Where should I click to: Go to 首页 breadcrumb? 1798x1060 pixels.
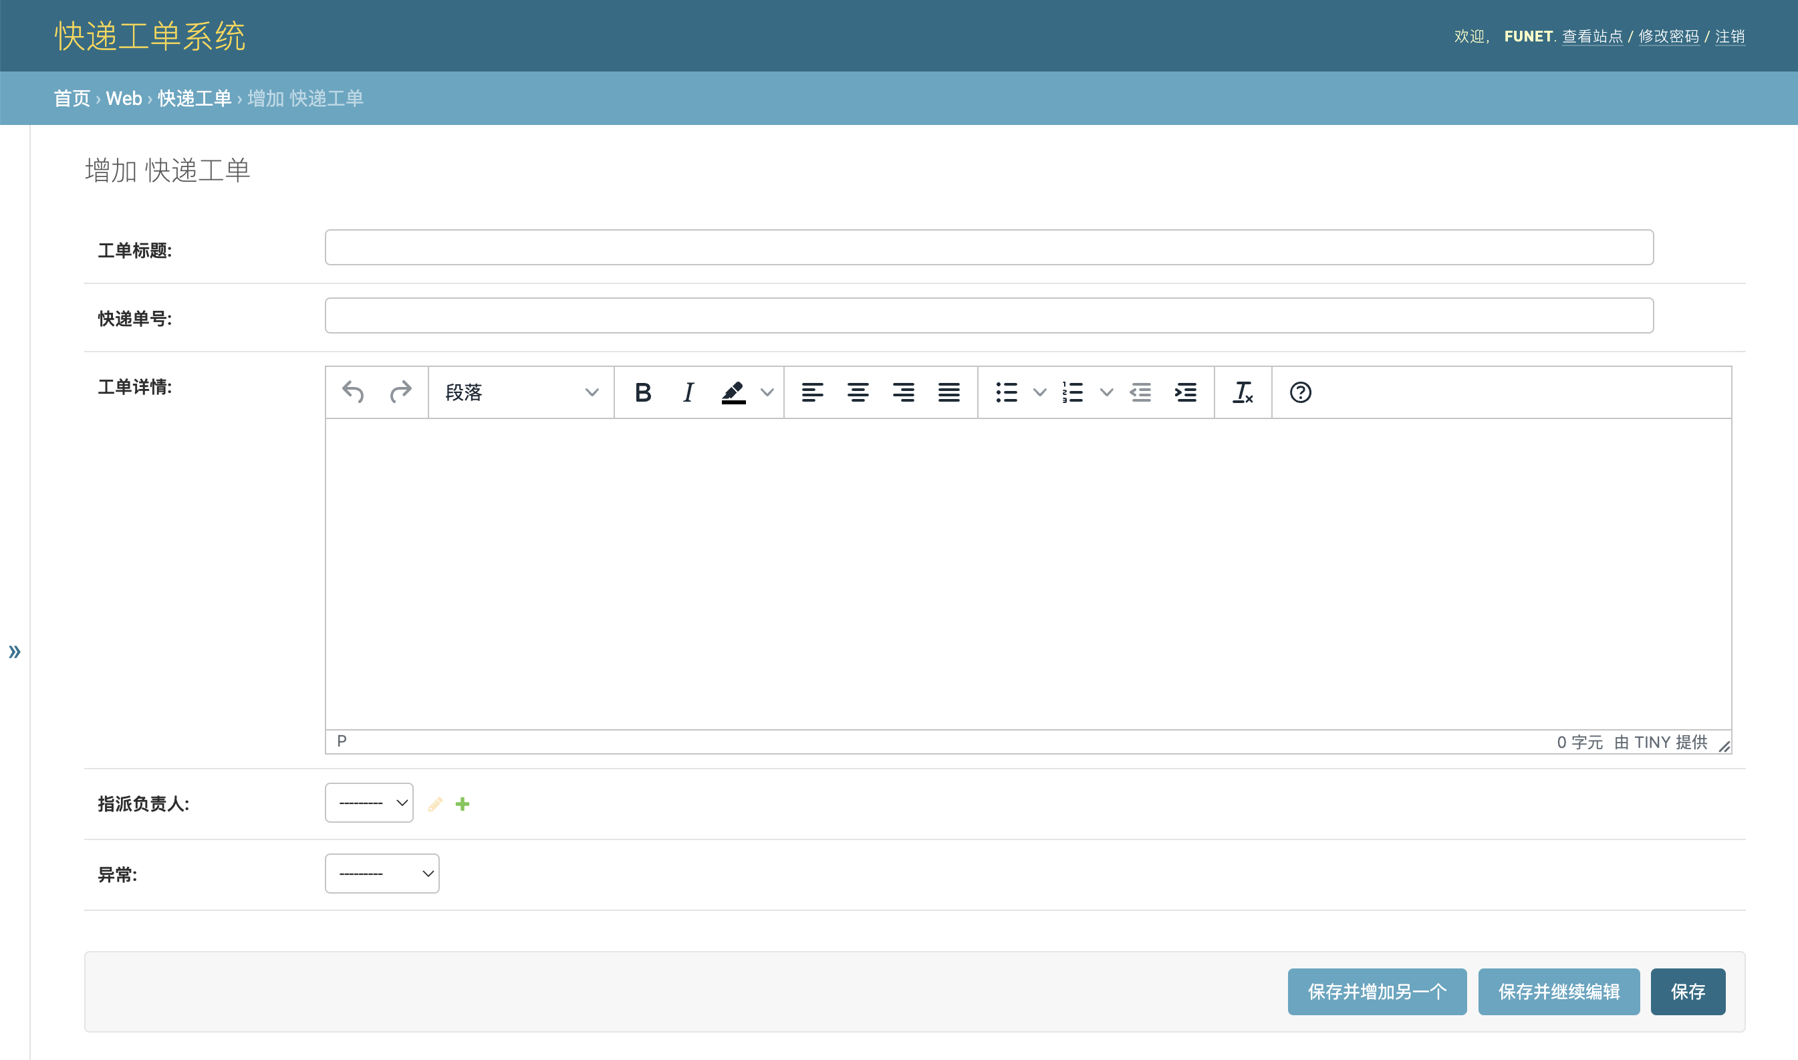point(72,98)
